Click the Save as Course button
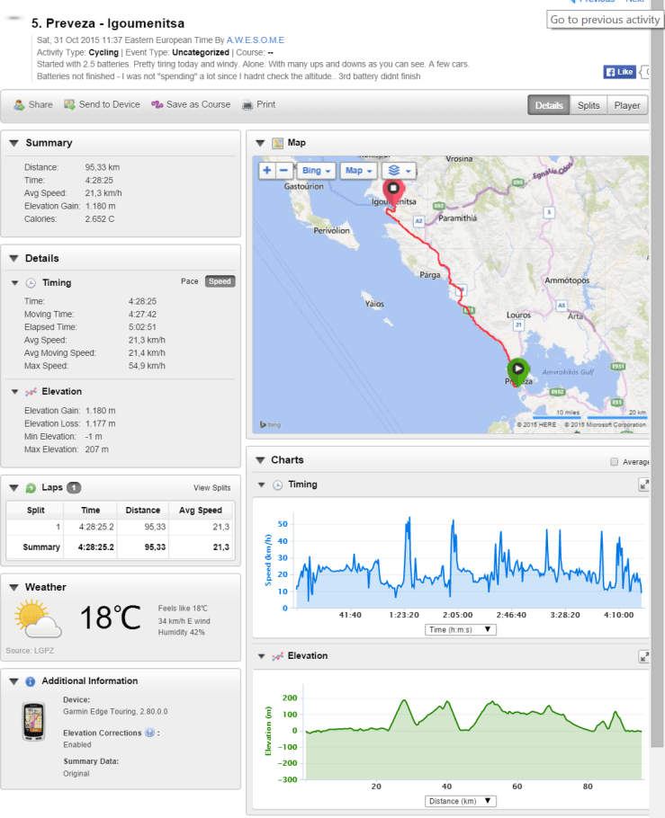The image size is (665, 818). pyautogui.click(x=191, y=104)
